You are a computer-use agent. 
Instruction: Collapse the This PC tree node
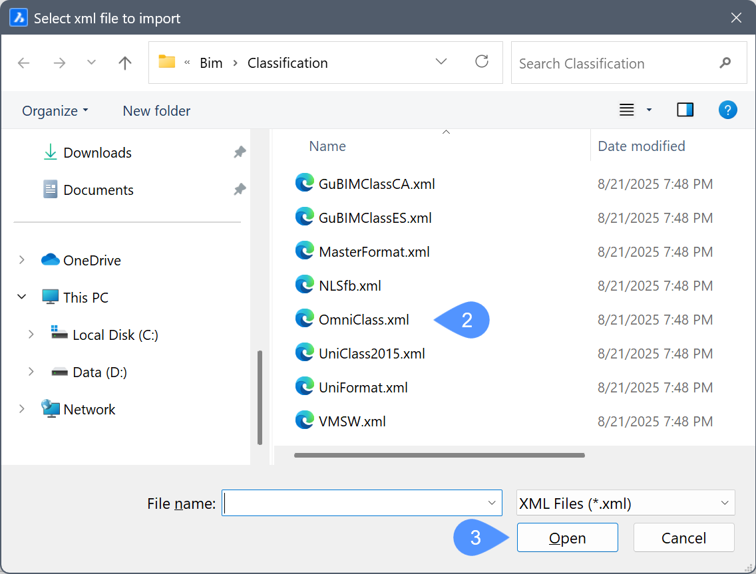coord(22,297)
